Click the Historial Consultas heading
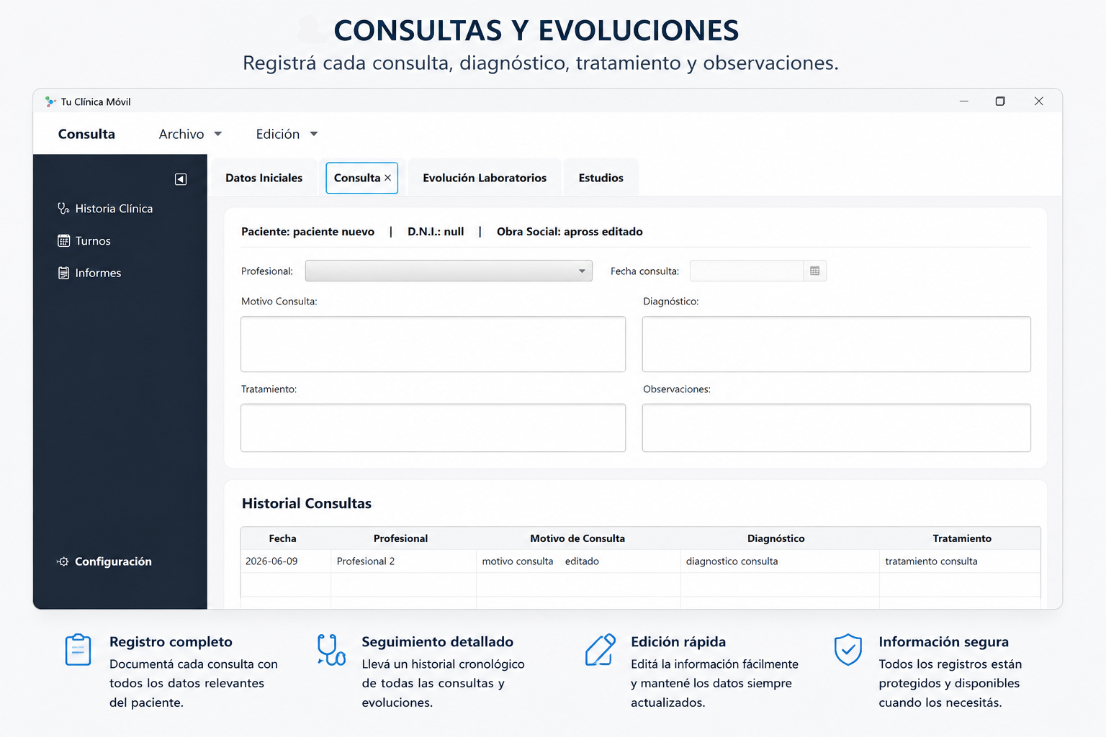The image size is (1106, 737). pos(307,503)
